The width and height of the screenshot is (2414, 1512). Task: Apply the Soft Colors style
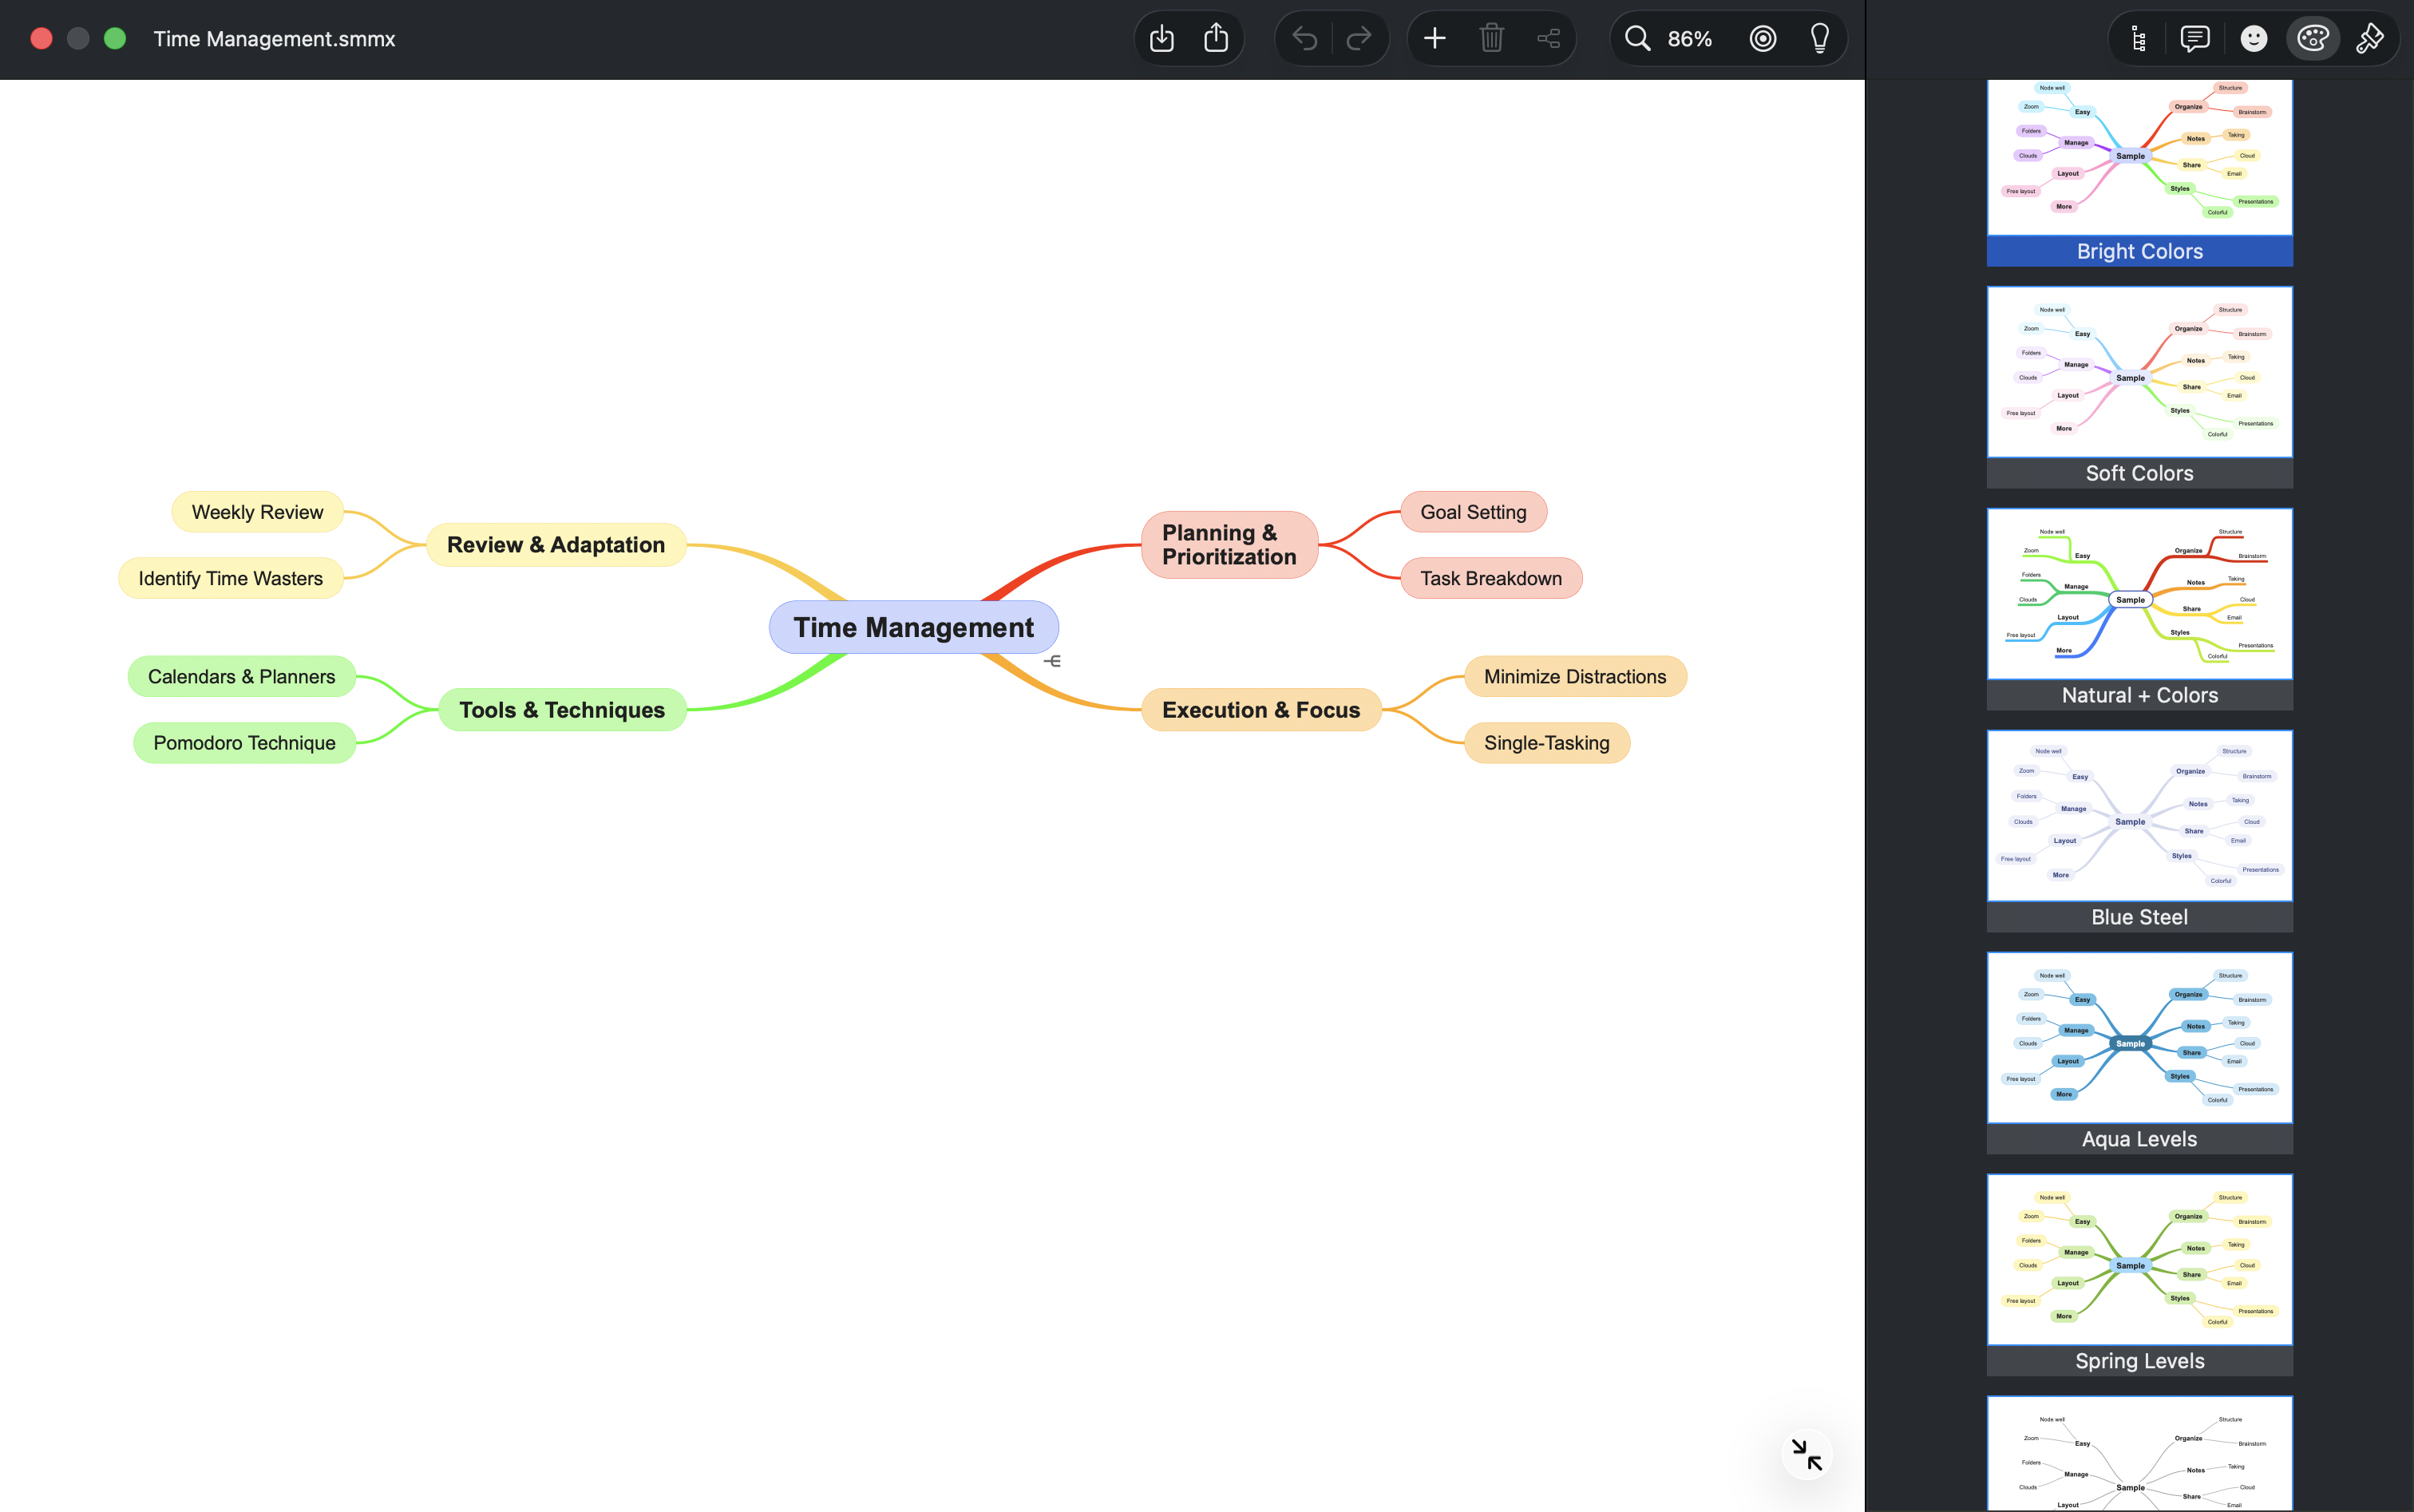[x=2139, y=387]
